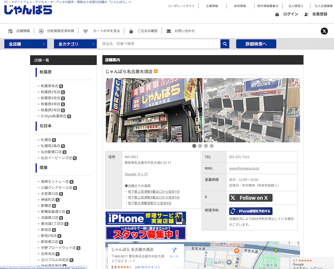Open 上前津駅9番出口 directions link
Image resolution: width=334 pixels, height=269 pixels.
coord(154,191)
